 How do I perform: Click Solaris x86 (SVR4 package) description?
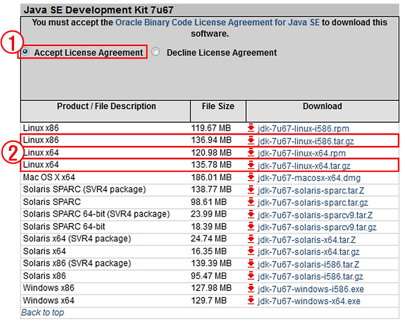(x=77, y=264)
